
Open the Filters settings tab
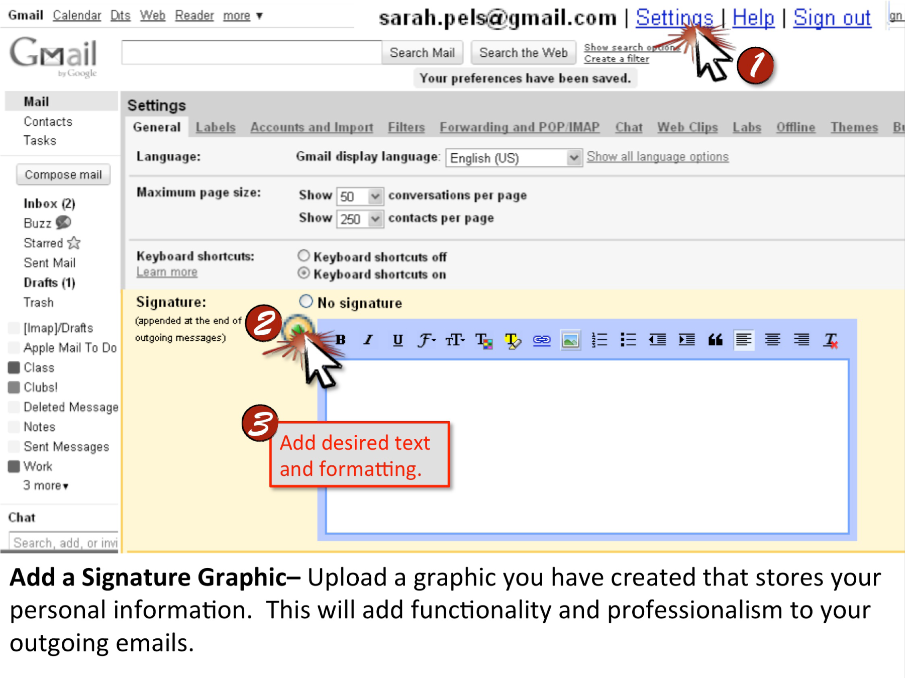[x=406, y=127]
